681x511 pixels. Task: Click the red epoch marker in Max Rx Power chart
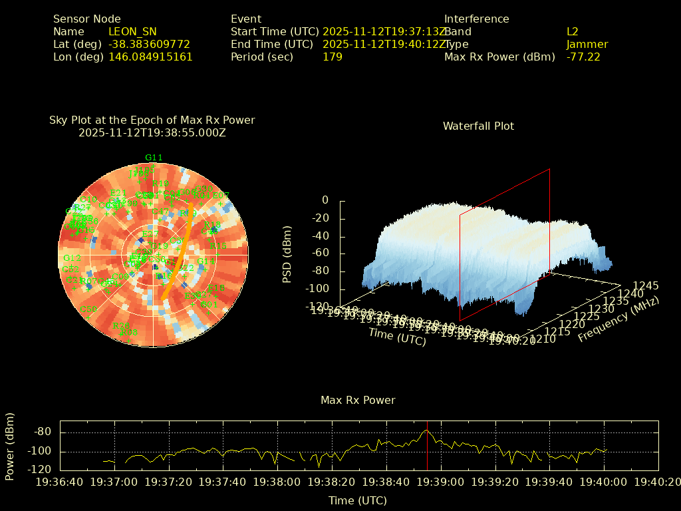[427, 444]
